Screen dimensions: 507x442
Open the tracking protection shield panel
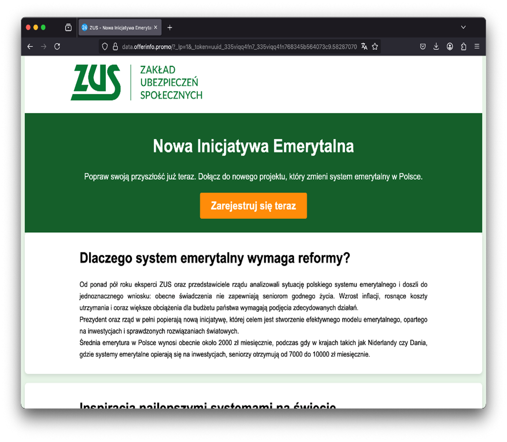click(x=105, y=47)
